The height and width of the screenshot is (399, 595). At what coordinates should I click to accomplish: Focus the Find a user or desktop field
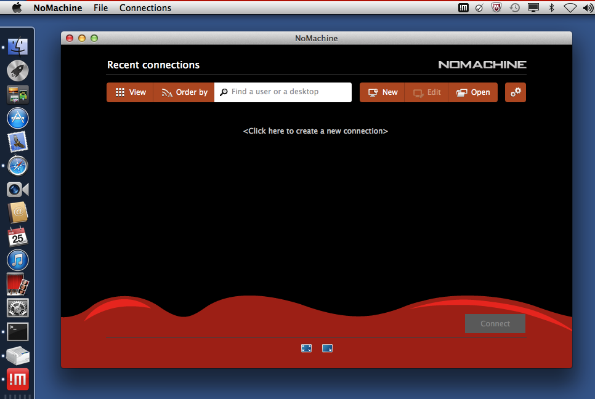click(x=283, y=92)
